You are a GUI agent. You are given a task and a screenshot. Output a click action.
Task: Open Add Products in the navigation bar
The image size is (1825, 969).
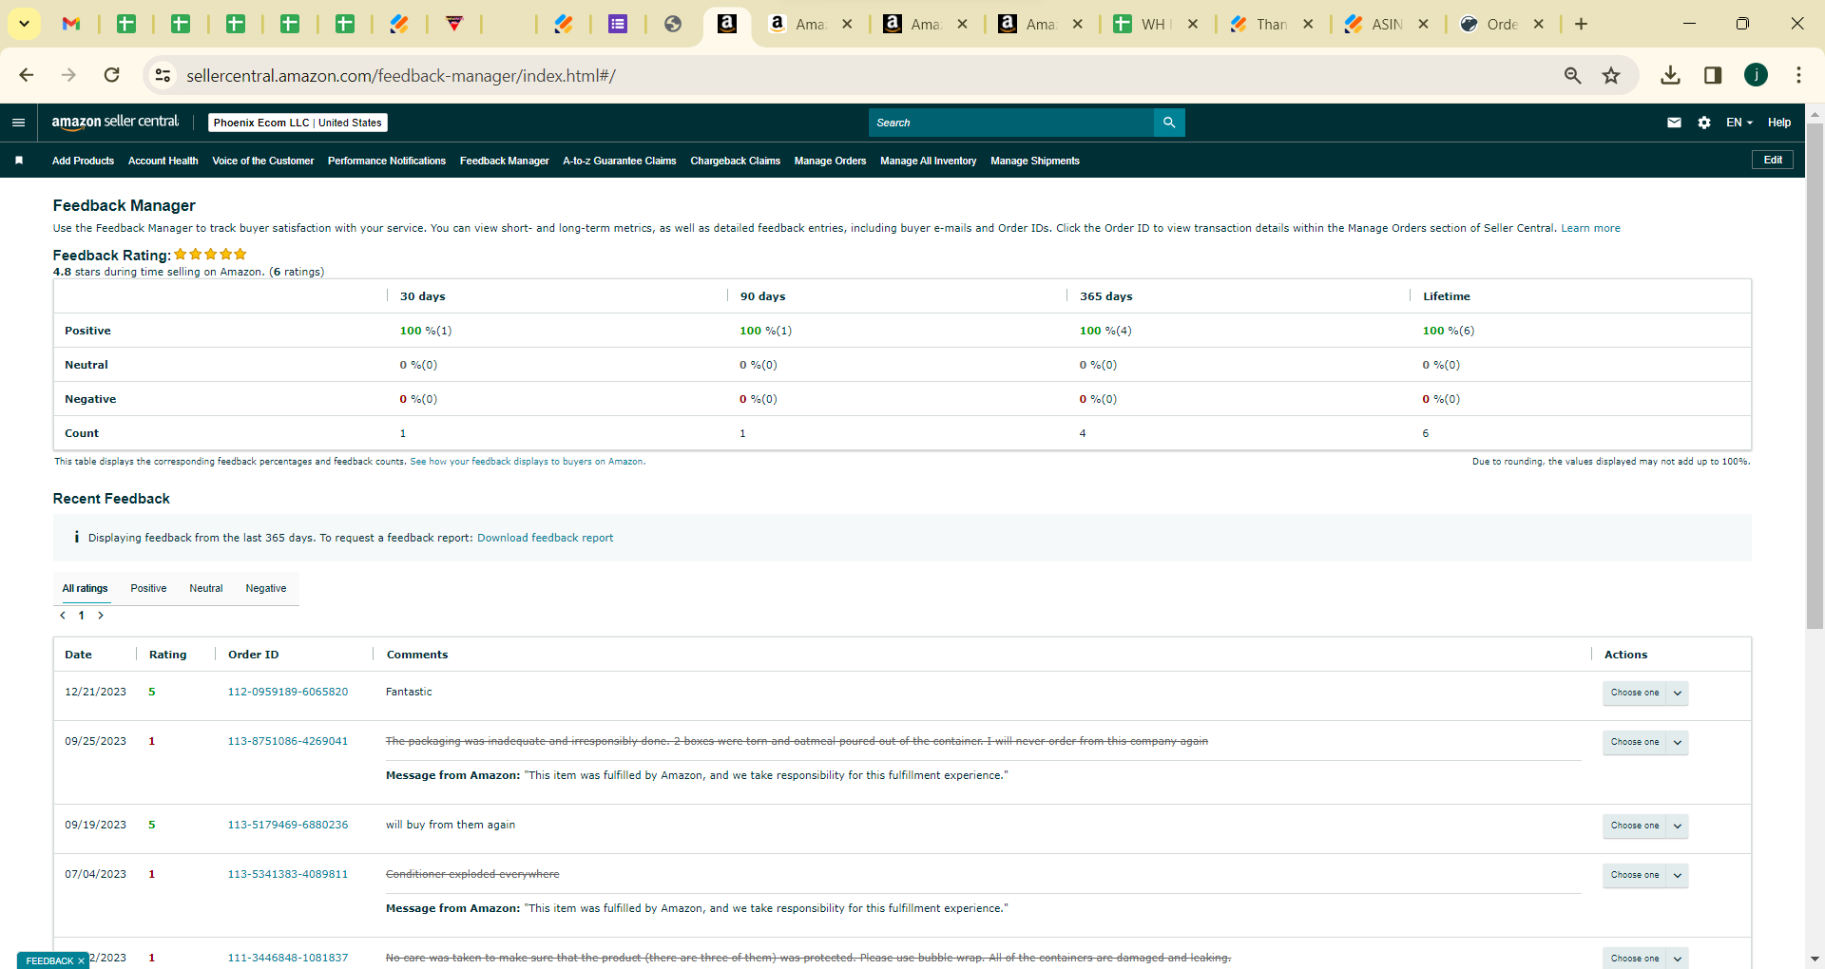83,161
